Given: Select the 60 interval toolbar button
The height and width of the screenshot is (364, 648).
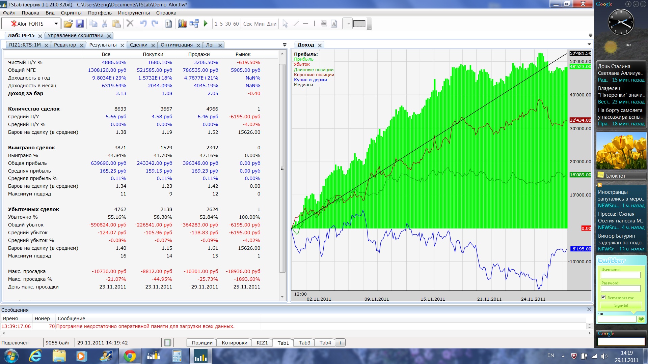Looking at the screenshot, I should pyautogui.click(x=236, y=24).
